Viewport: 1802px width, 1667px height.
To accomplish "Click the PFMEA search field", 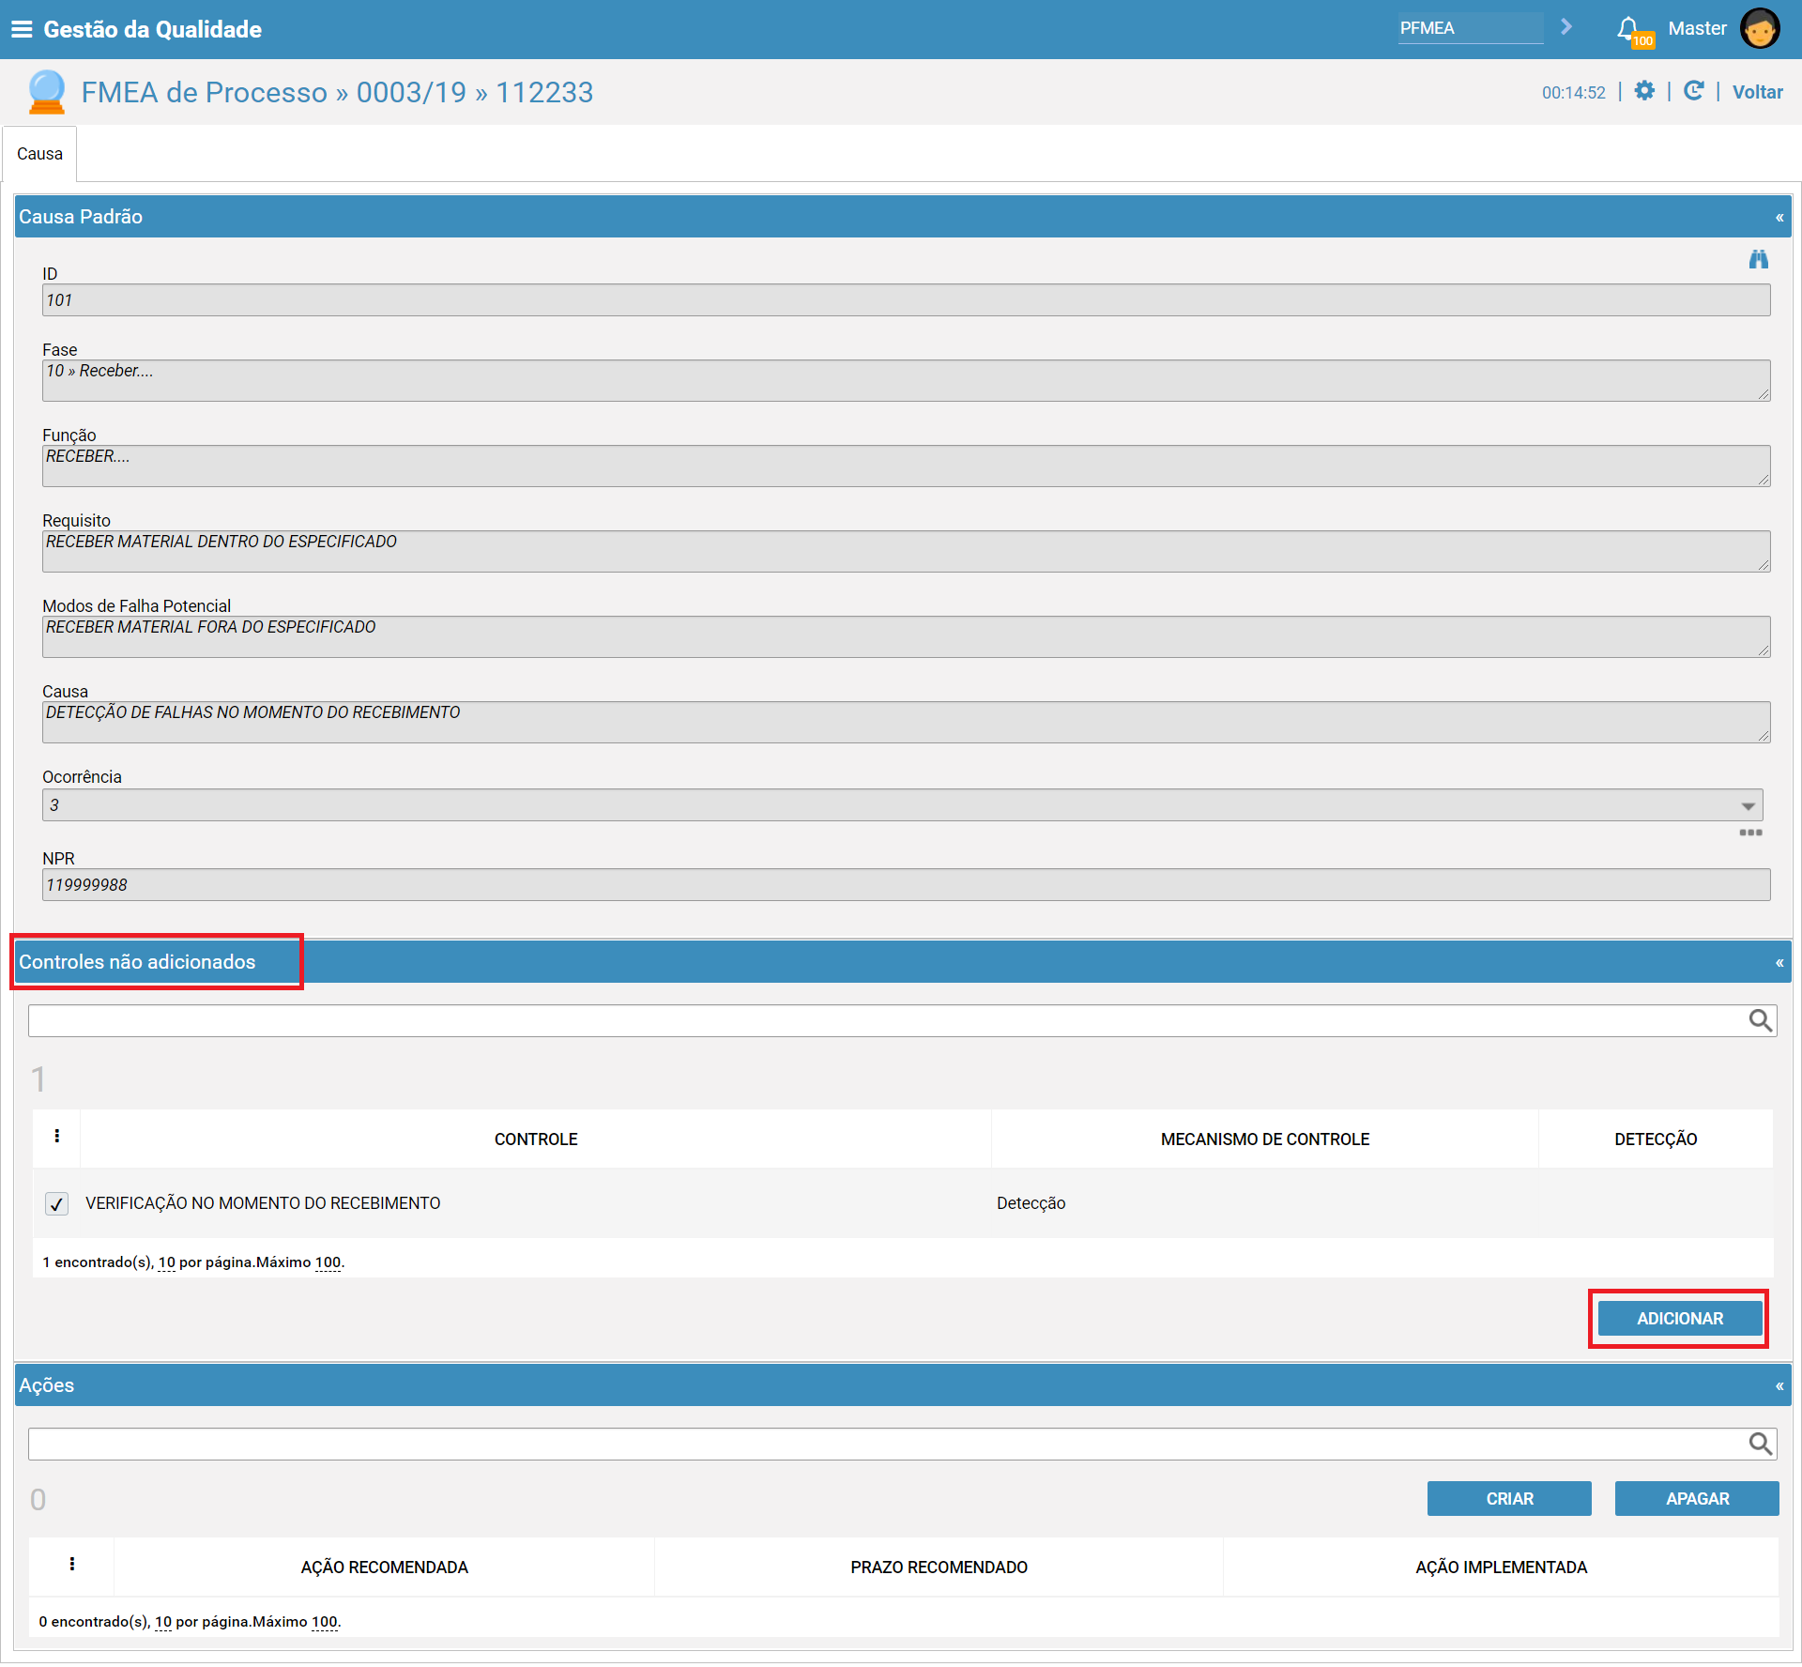I will pyautogui.click(x=1470, y=28).
